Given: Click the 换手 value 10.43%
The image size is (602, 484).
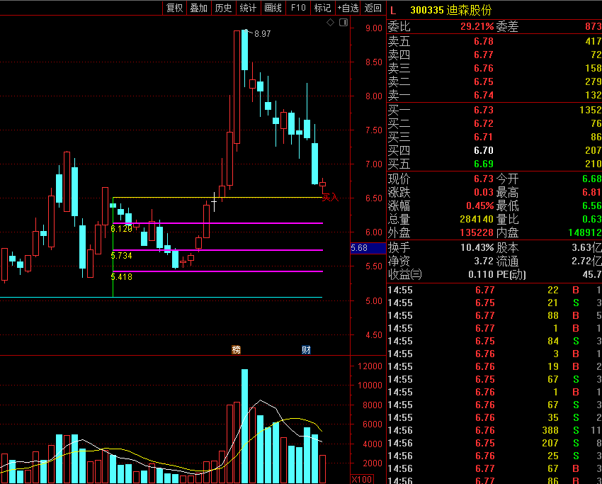Looking at the screenshot, I should point(477,247).
